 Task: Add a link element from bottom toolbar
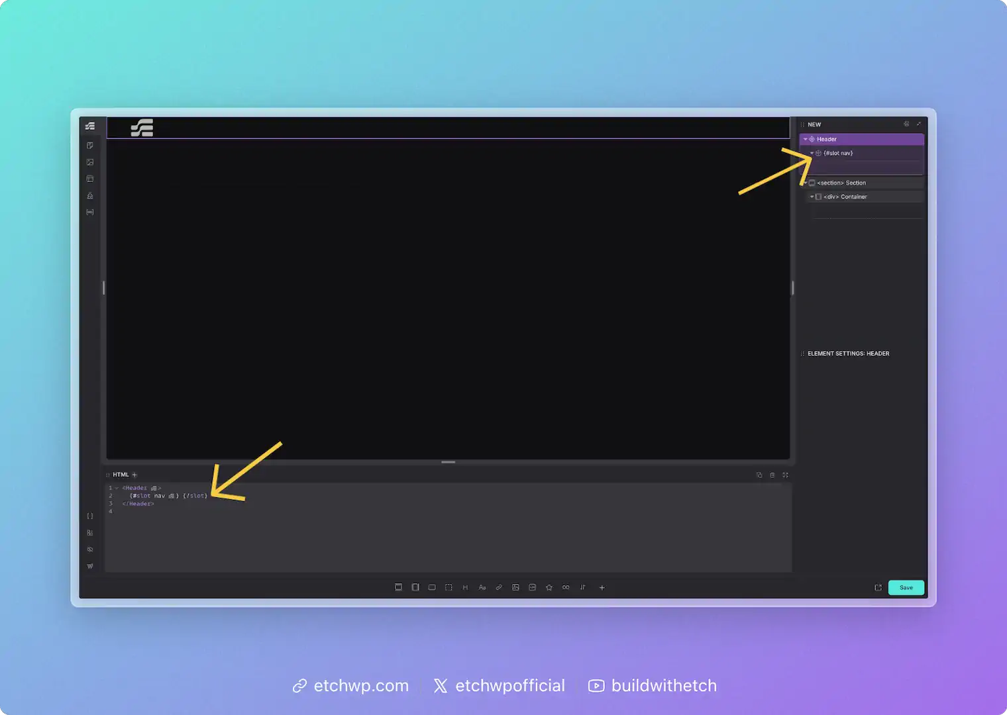point(499,588)
